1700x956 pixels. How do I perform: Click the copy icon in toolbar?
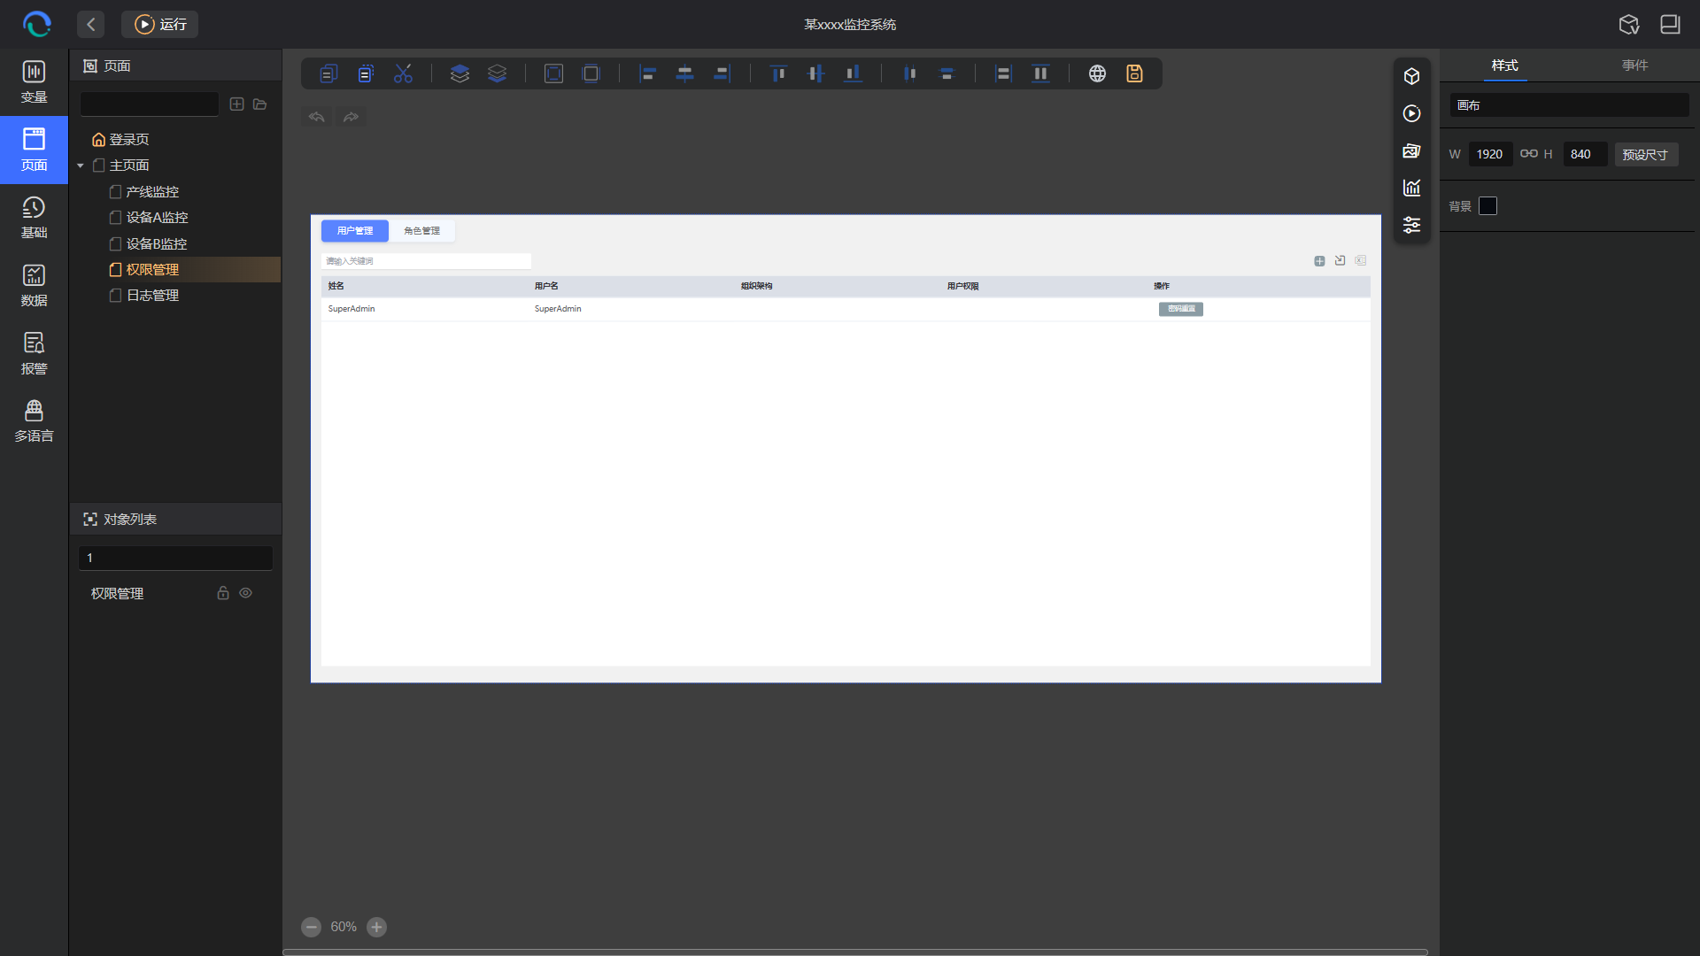(328, 73)
